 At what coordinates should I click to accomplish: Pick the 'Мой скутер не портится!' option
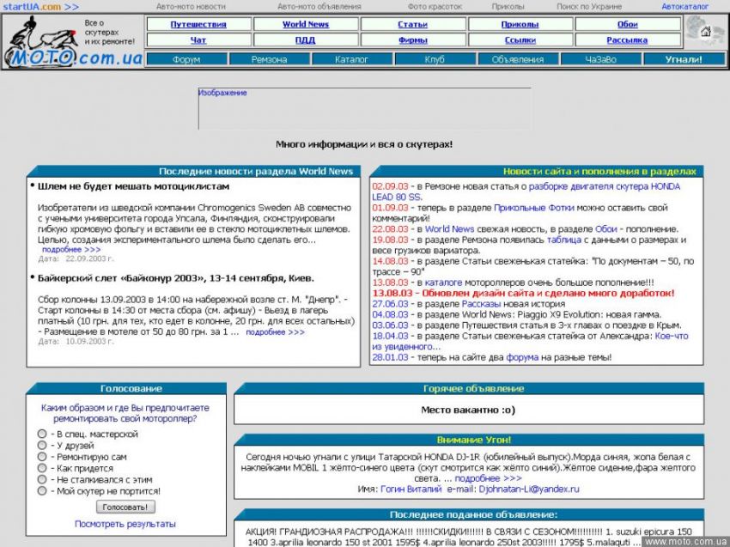point(42,491)
